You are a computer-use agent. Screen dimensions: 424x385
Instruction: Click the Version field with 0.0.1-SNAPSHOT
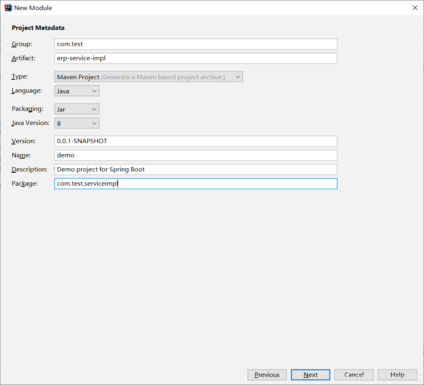tap(196, 141)
